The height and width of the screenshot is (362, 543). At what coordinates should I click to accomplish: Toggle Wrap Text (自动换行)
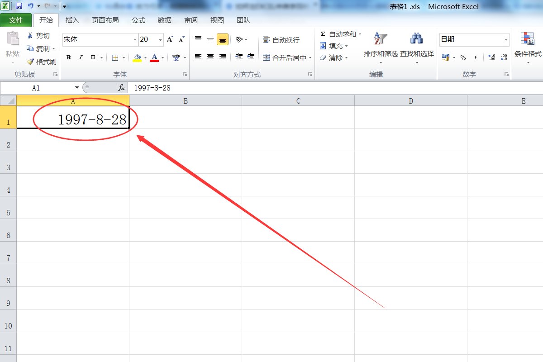coord(281,40)
